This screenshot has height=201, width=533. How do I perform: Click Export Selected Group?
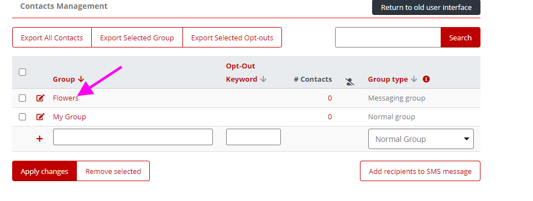point(137,38)
